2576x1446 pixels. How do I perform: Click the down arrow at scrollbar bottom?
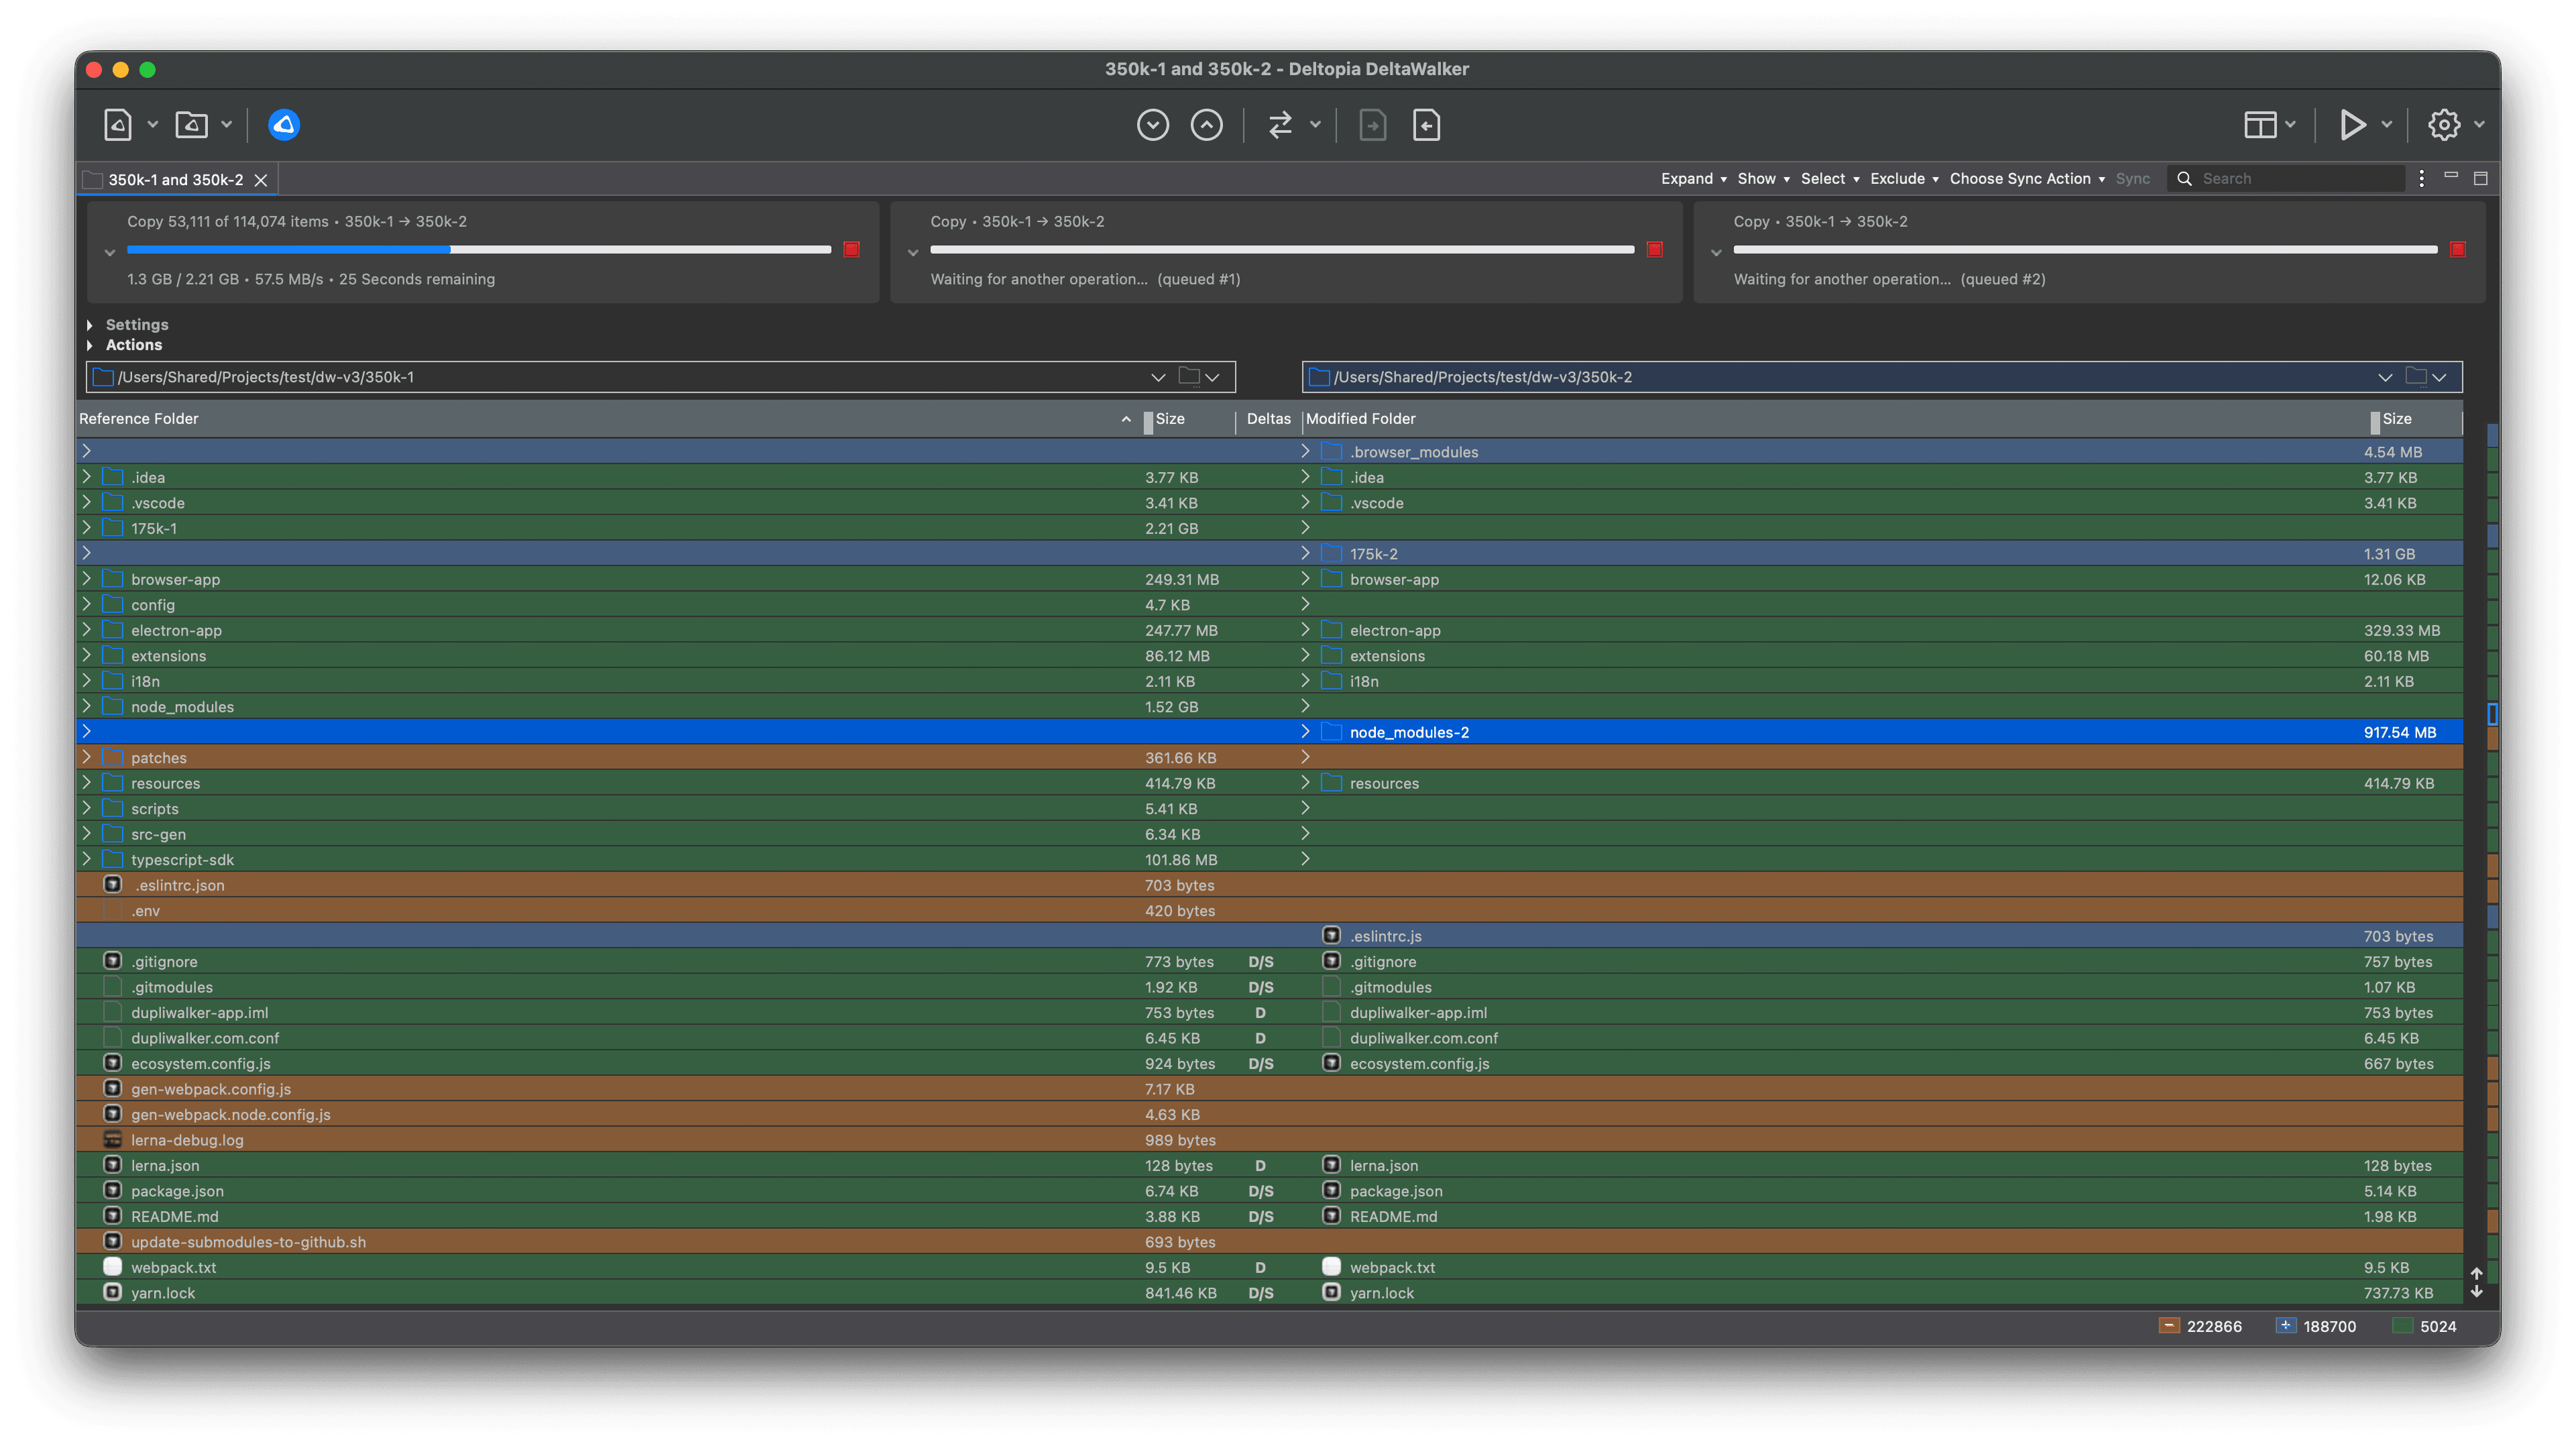tap(2477, 1292)
